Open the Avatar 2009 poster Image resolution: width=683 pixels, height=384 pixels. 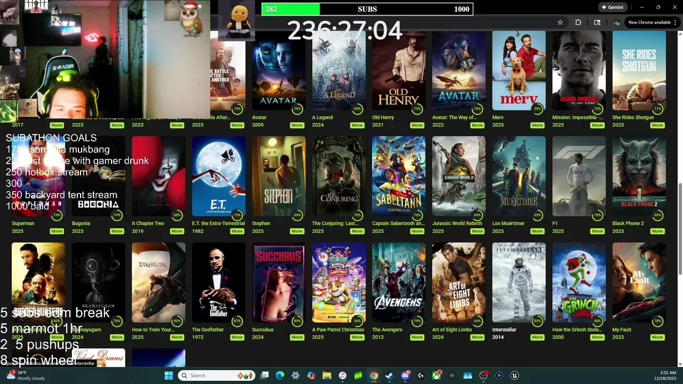click(x=279, y=70)
